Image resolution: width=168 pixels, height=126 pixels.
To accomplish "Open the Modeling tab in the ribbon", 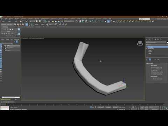I will [5, 27].
